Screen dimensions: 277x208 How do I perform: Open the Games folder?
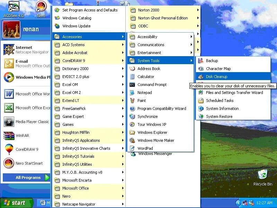pyautogui.click(x=89, y=124)
